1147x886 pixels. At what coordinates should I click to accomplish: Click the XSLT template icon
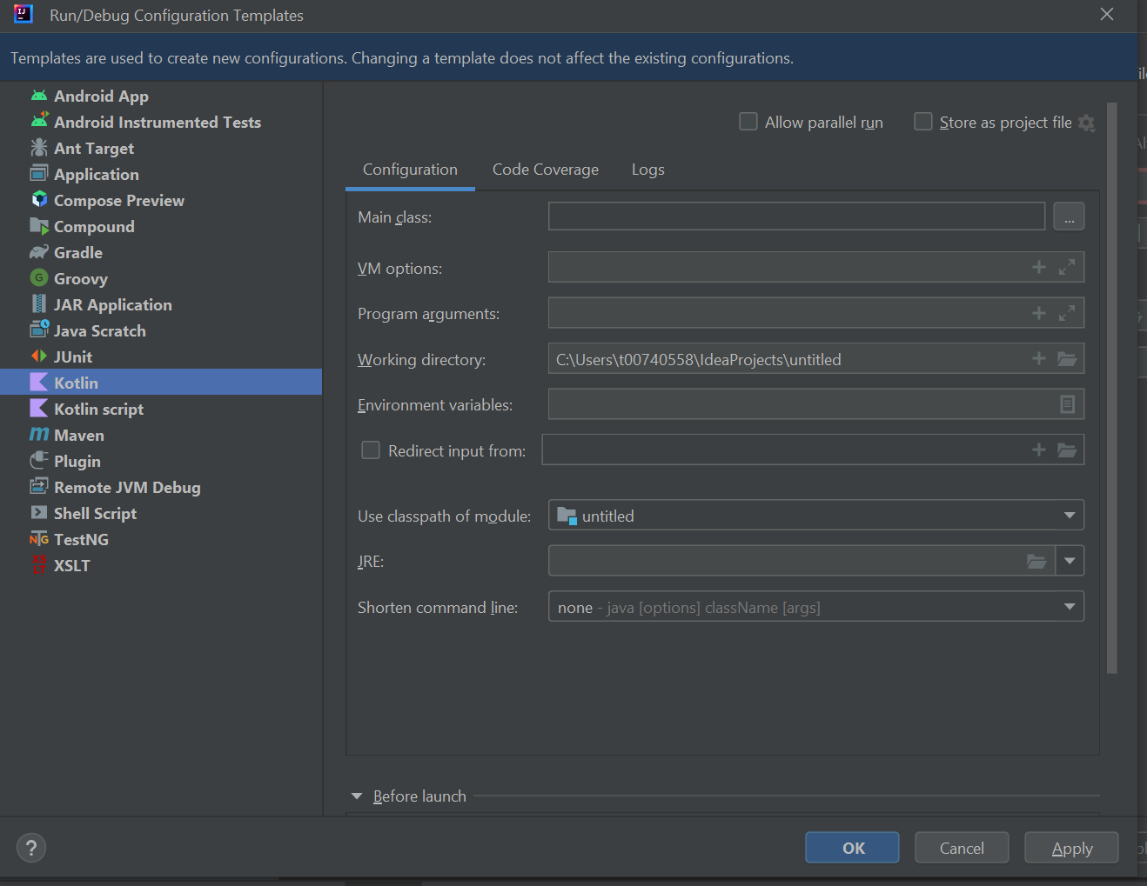(x=39, y=565)
